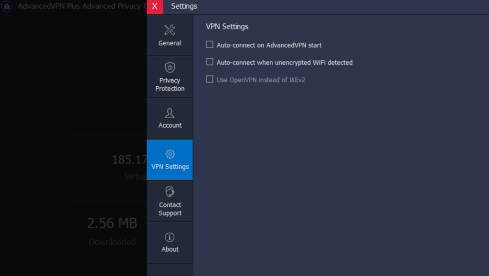This screenshot has width=489, height=276.
Task: Switch to the General tab label
Action: tap(170, 43)
